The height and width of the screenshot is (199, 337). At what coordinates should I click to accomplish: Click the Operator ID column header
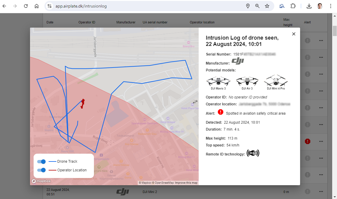point(87,22)
